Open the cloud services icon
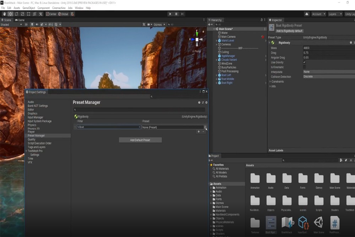Viewport: 355px width, 237px height. (307, 14)
